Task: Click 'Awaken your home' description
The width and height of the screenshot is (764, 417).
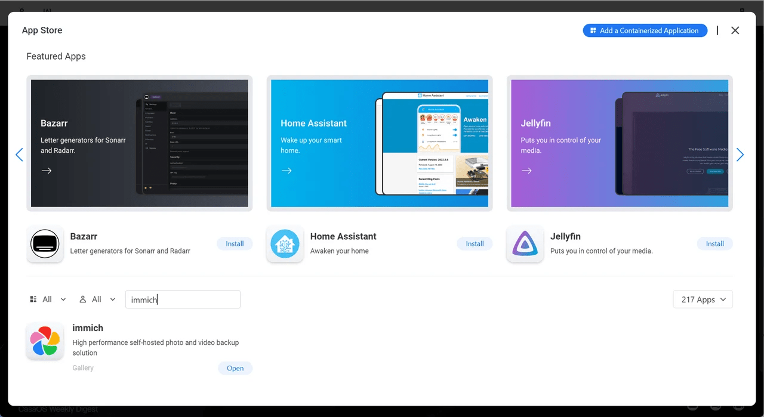Action: tap(340, 251)
